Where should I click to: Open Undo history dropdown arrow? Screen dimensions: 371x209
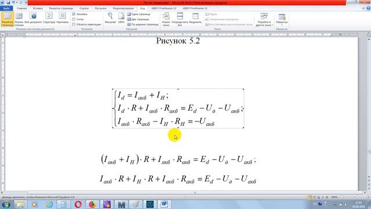[x=17, y=2]
